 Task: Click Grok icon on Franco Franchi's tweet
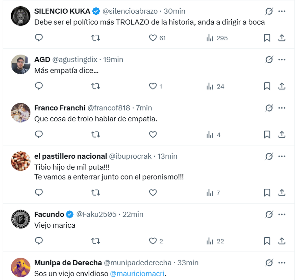[269, 108]
